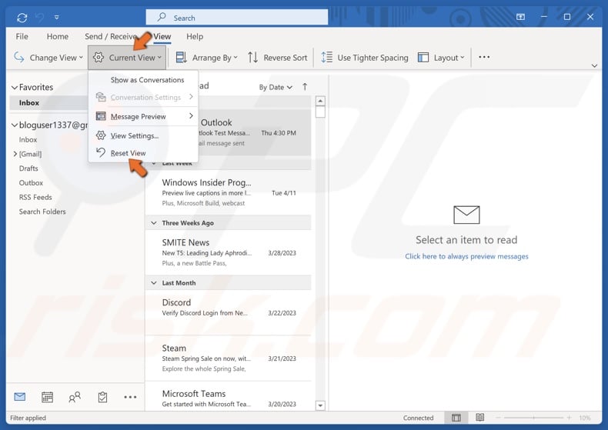Screen dimensions: 608x430
Task: Click the ribbon display options icon
Action: [x=520, y=17]
